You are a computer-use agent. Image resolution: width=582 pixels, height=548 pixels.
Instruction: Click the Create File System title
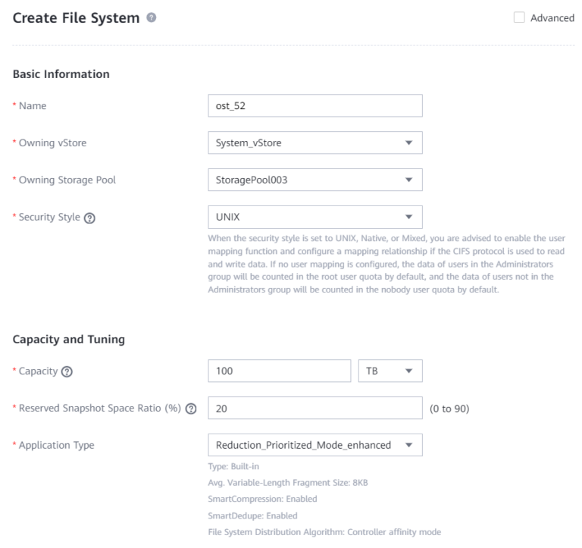(74, 17)
